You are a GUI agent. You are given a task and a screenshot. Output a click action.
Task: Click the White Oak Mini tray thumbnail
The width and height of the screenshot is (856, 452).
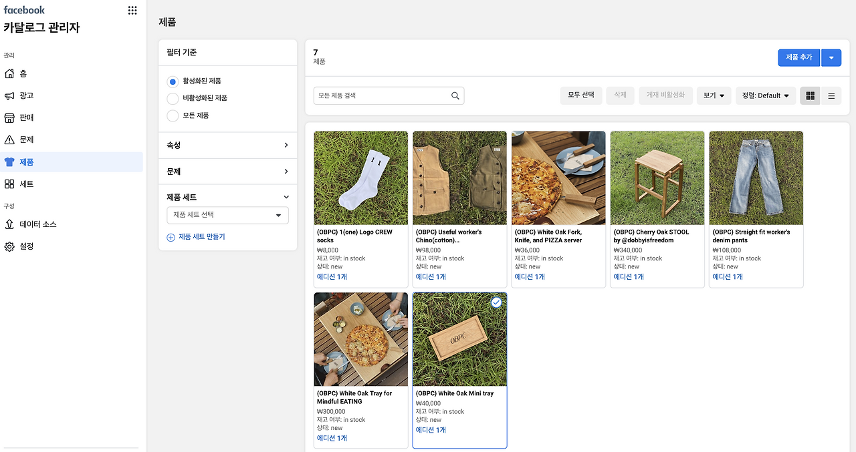pyautogui.click(x=460, y=339)
